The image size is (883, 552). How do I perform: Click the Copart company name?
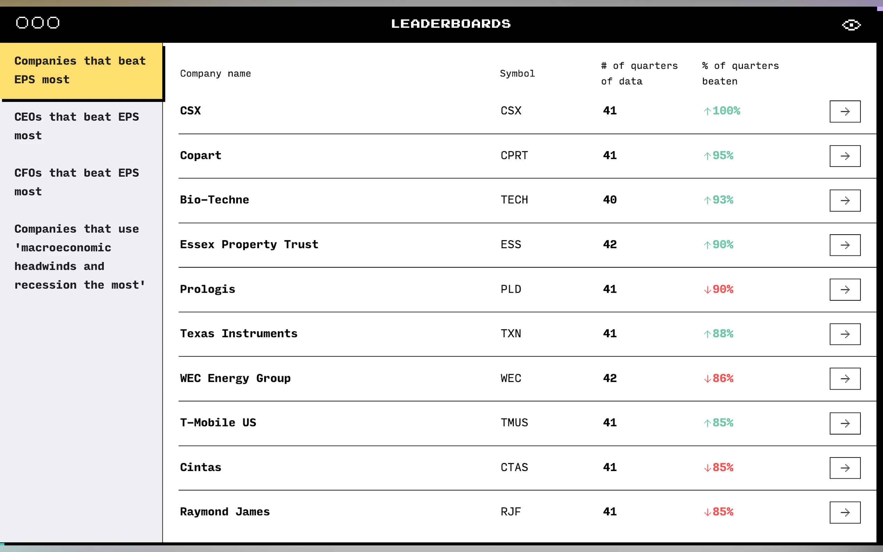point(200,155)
